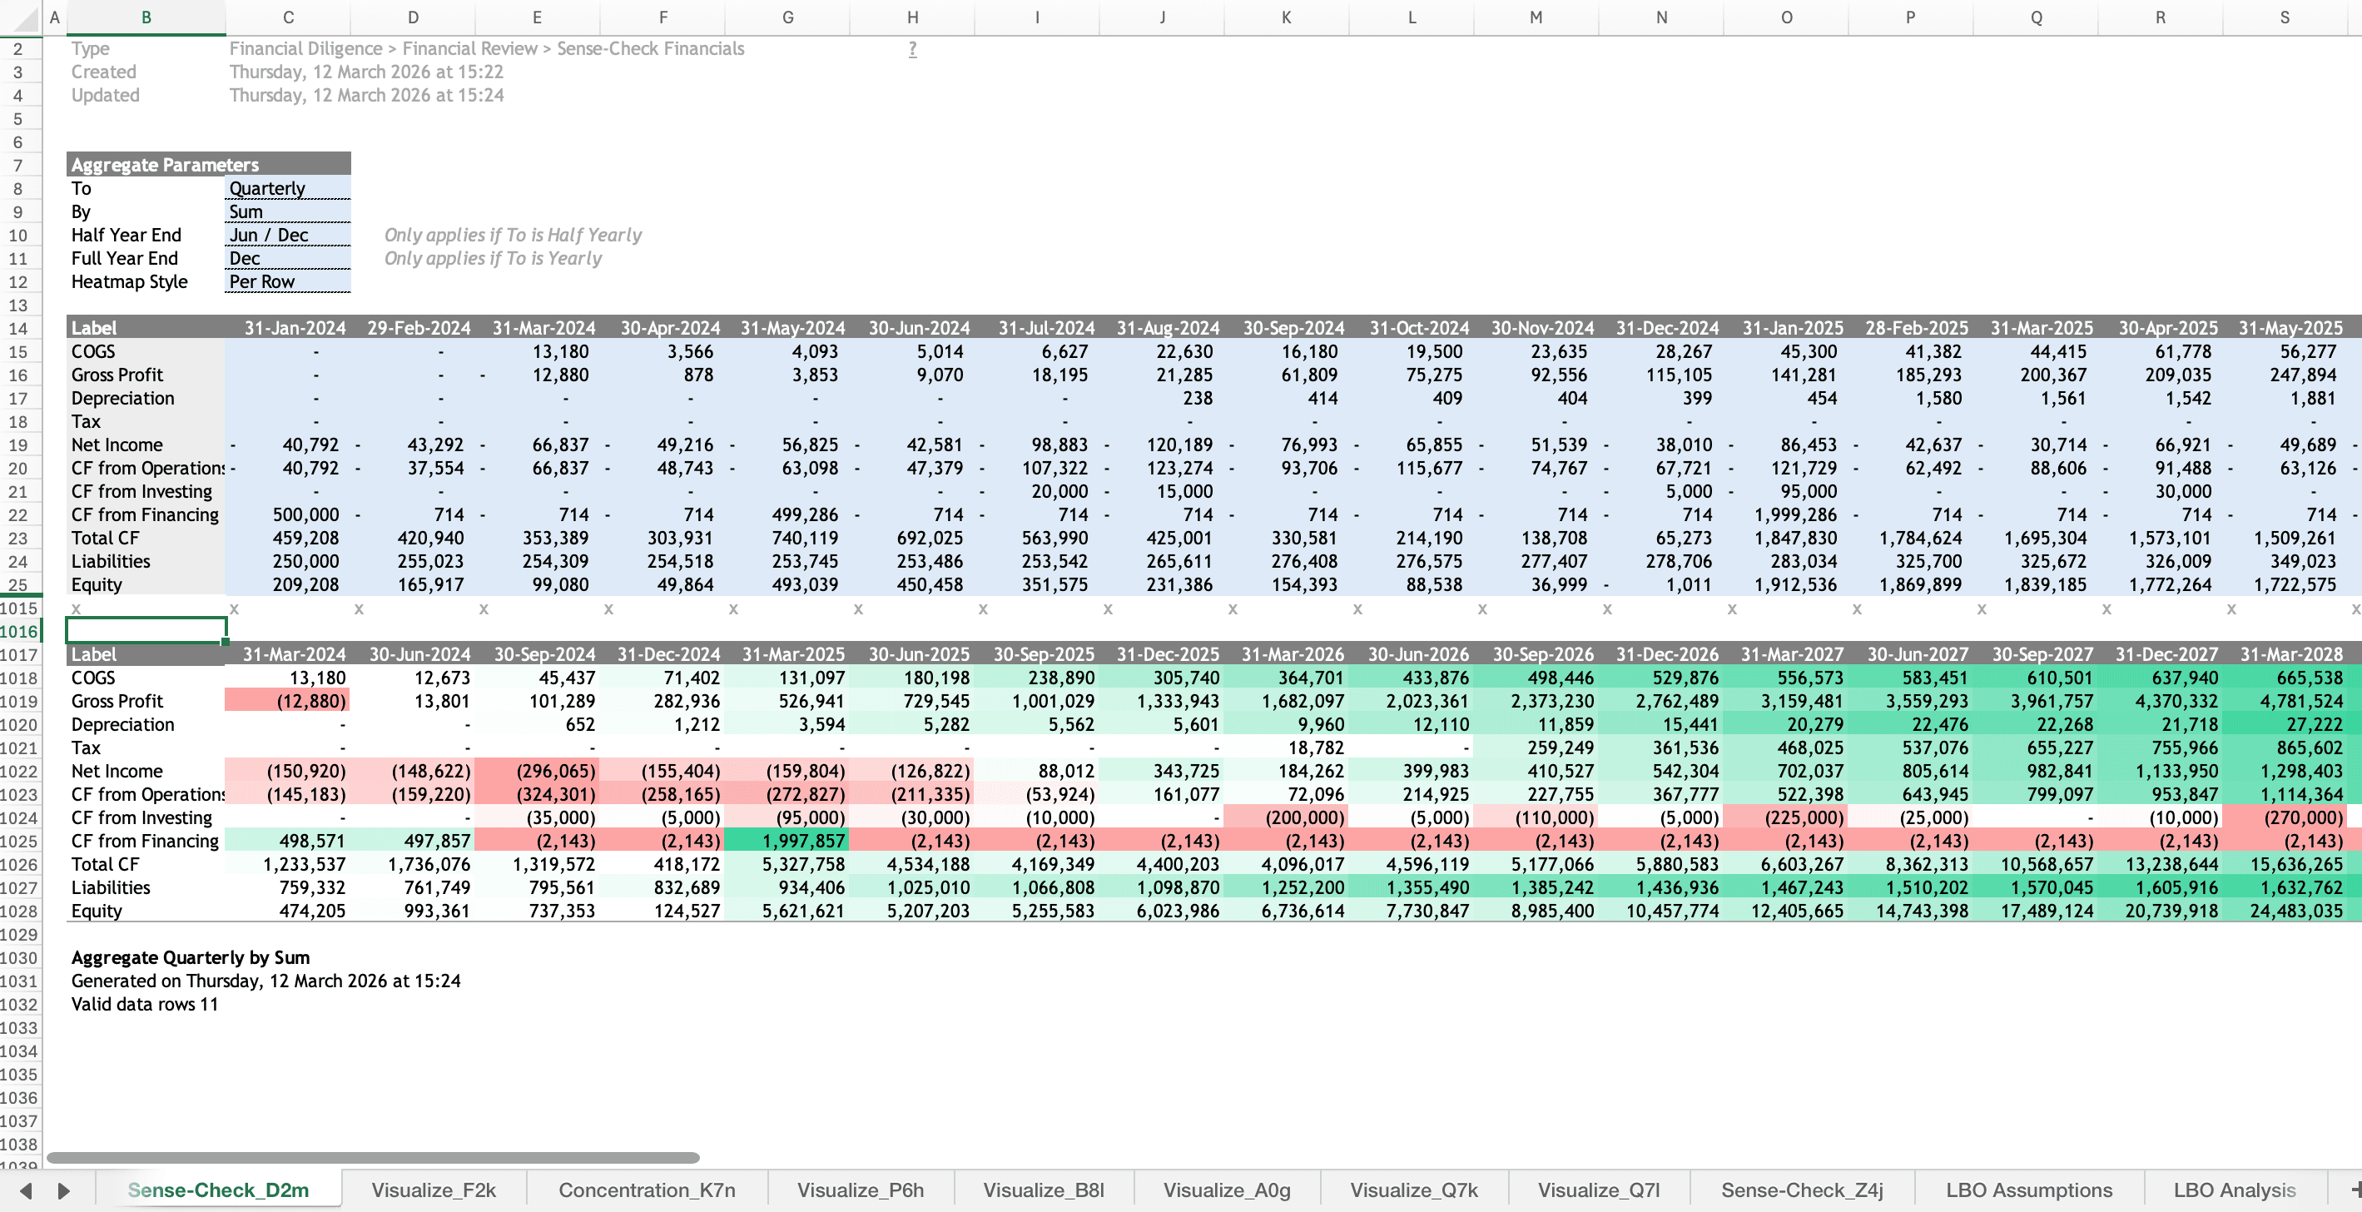Switch to the Visualize_F2k sheet tab
Viewport: 2362px width, 1212px height.
coord(433,1189)
